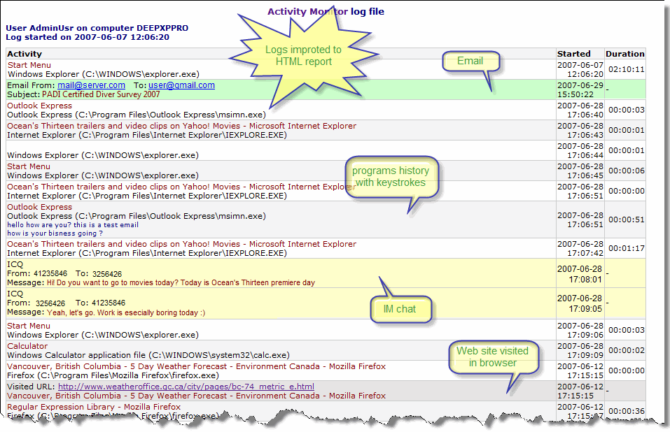Click Outlook Express title started at 17:06:40
This screenshot has width=670, height=432.
click(x=39, y=106)
